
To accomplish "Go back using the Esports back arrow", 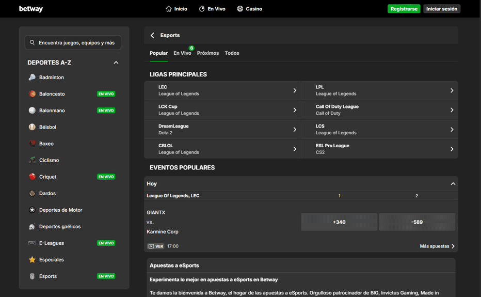I will [x=152, y=36].
